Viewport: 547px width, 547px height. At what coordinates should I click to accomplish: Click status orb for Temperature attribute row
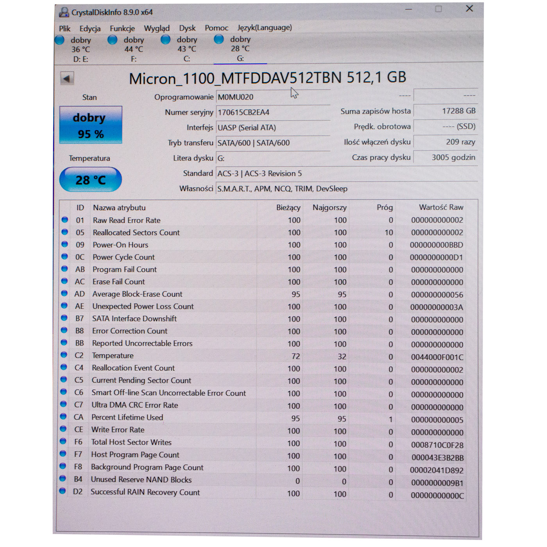click(x=64, y=355)
